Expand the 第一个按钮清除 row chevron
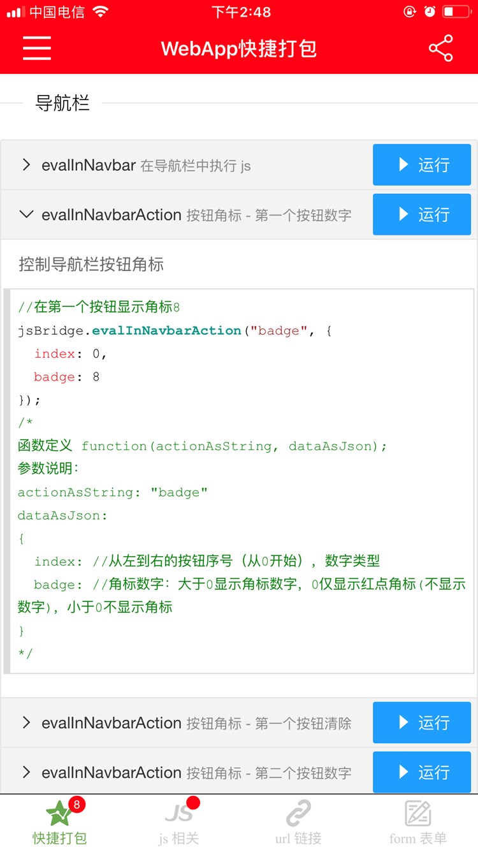The image size is (478, 850). pos(26,722)
